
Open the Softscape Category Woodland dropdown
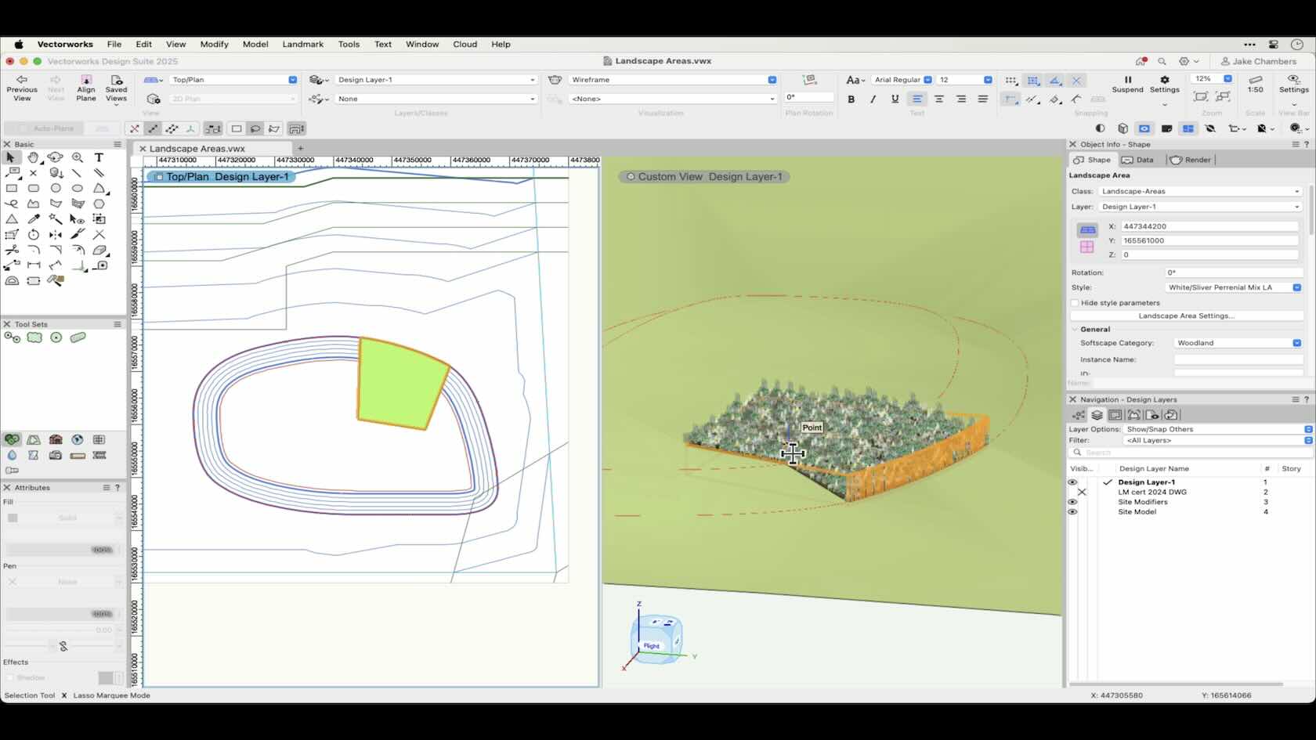(x=1298, y=343)
